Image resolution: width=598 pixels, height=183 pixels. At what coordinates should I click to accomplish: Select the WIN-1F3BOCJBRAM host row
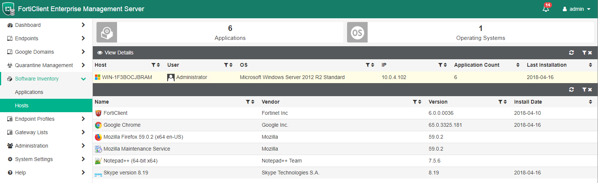(x=127, y=77)
